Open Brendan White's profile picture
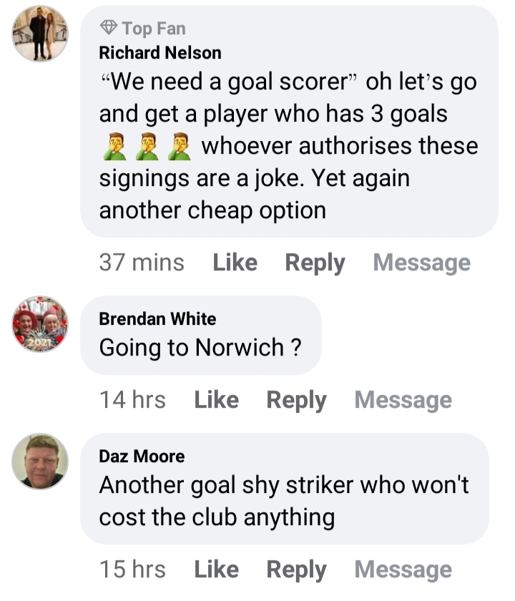This screenshot has height=601, width=515. 40,324
